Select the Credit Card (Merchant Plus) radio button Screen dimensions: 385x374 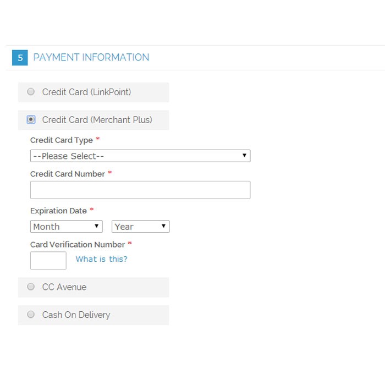tap(31, 119)
